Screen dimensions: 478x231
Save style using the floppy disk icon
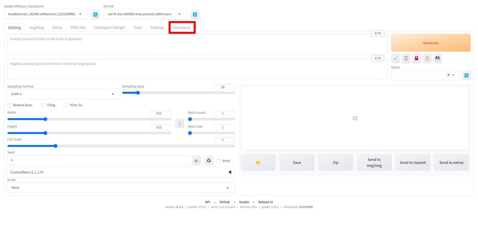click(438, 58)
